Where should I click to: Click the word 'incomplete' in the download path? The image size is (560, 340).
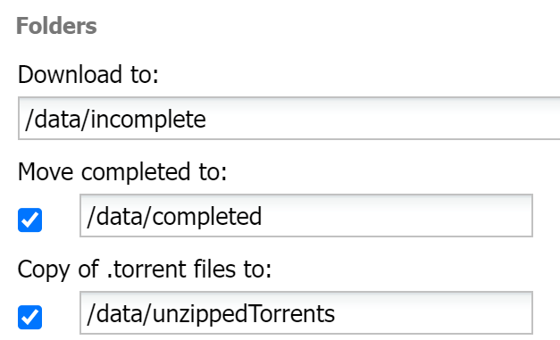click(148, 120)
